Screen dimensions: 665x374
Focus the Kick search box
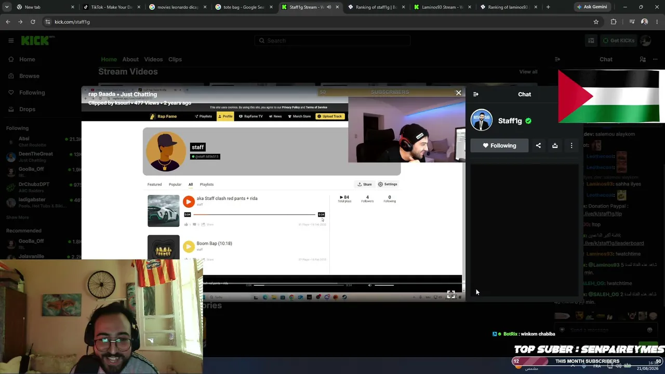coord(332,41)
